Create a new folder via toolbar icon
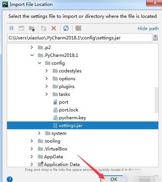The image size is (162, 182). click(x=44, y=28)
